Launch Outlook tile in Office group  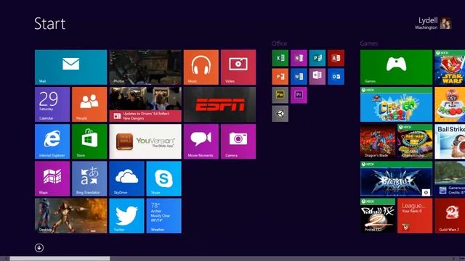pyautogui.click(x=336, y=77)
